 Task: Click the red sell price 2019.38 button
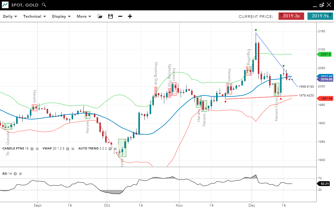click(291, 16)
